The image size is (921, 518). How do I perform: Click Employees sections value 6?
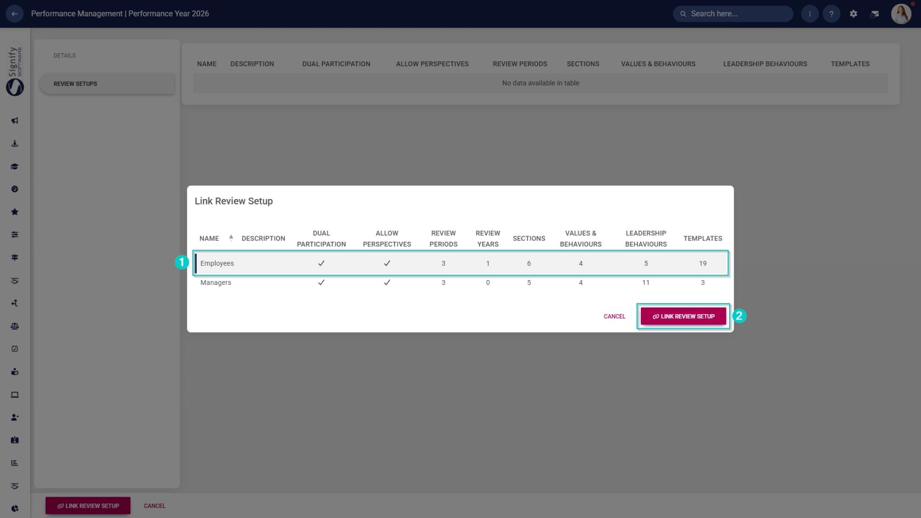point(529,263)
